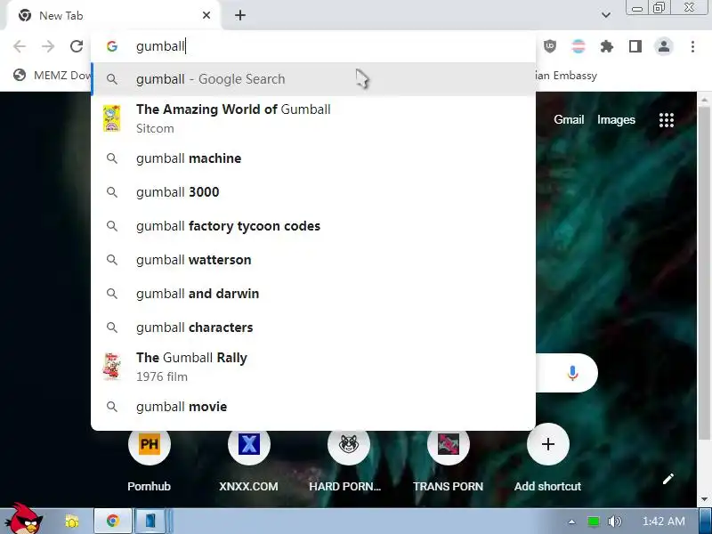The image size is (712, 534).
Task: Open the Google apps grid
Action: coord(666,120)
